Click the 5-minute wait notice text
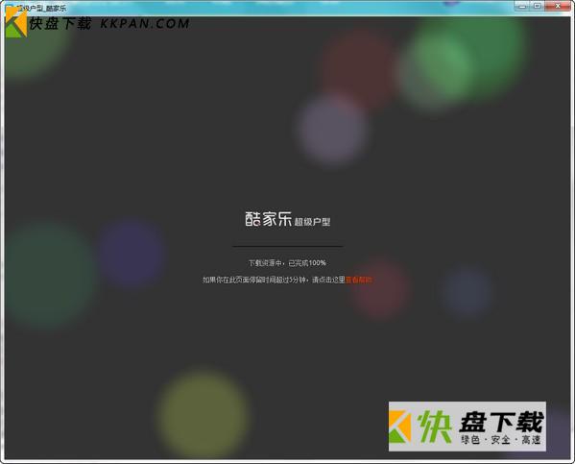The height and width of the screenshot is (464, 575). coord(274,281)
